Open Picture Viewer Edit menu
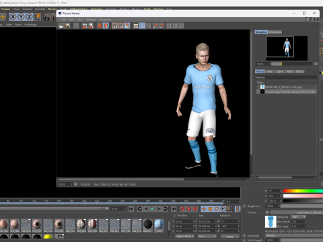The width and height of the screenshot is (323, 242). [x=71, y=19]
